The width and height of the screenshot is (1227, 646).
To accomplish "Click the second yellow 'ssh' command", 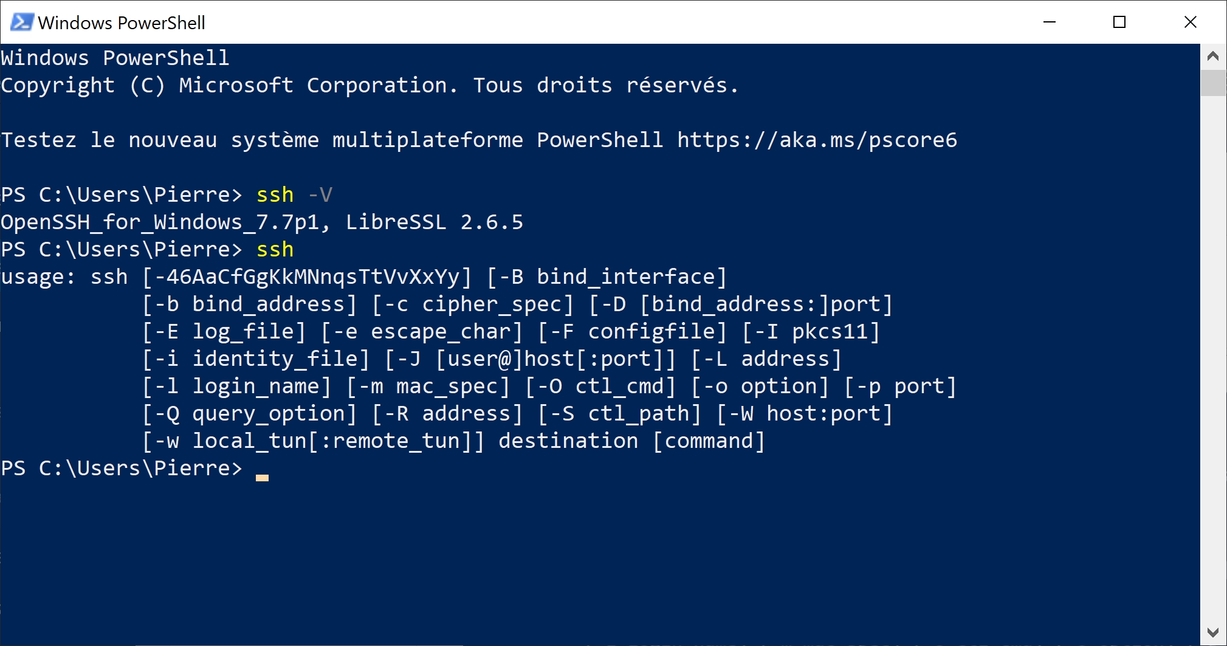I will click(275, 250).
